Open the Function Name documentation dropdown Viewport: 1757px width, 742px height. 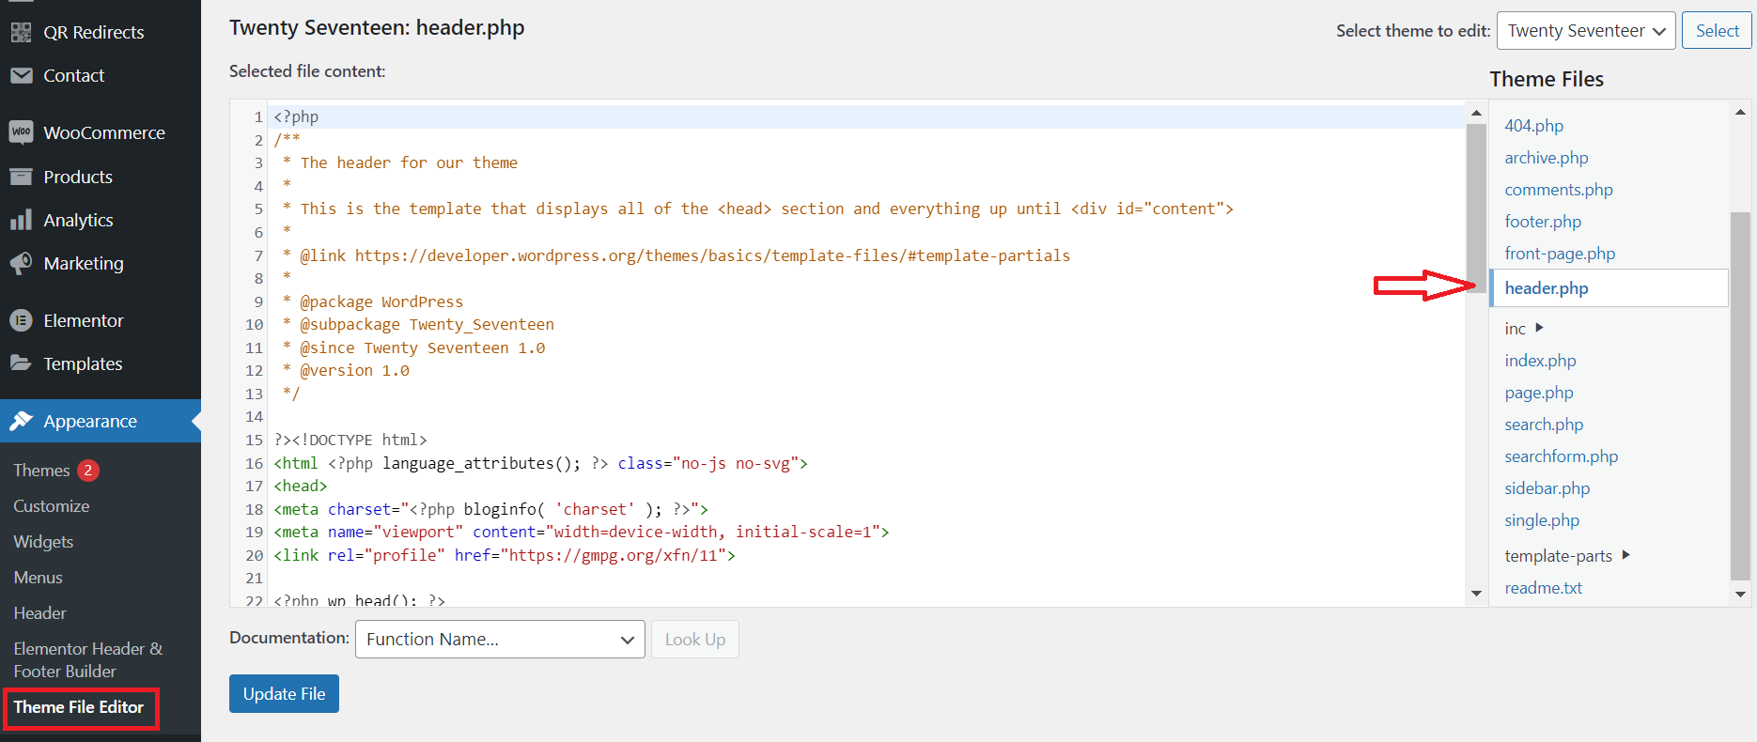(500, 639)
